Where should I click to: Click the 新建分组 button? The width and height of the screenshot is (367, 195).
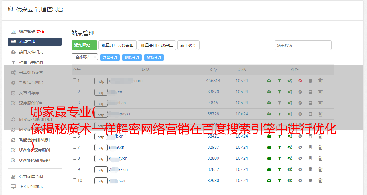[x=110, y=57]
